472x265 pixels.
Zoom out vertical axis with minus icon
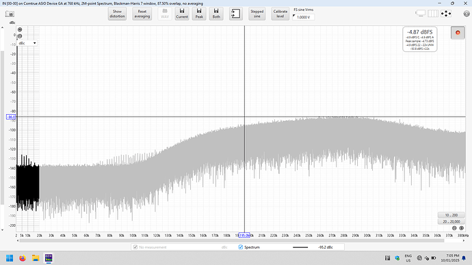coord(20,36)
